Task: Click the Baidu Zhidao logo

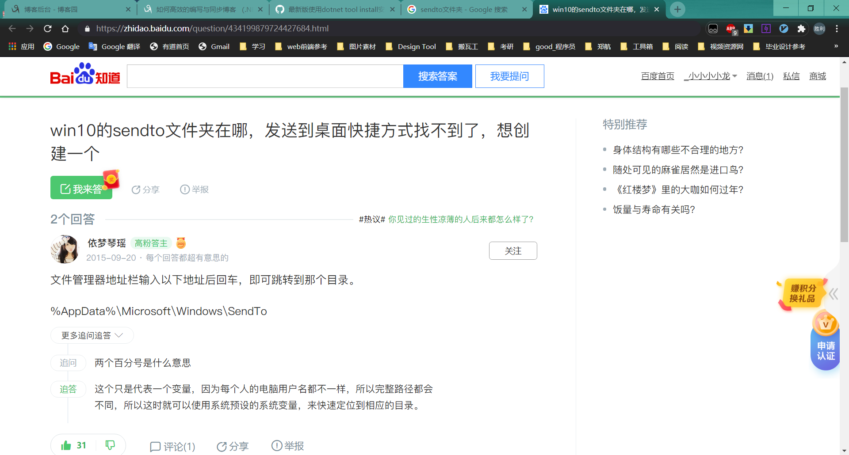Action: (85, 74)
